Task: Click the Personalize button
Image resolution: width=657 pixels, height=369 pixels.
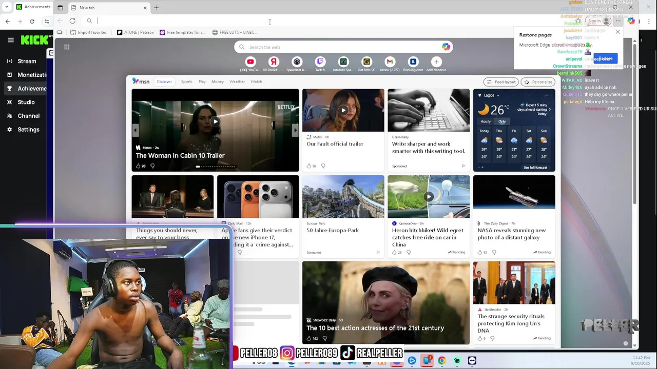Action: pos(538,82)
